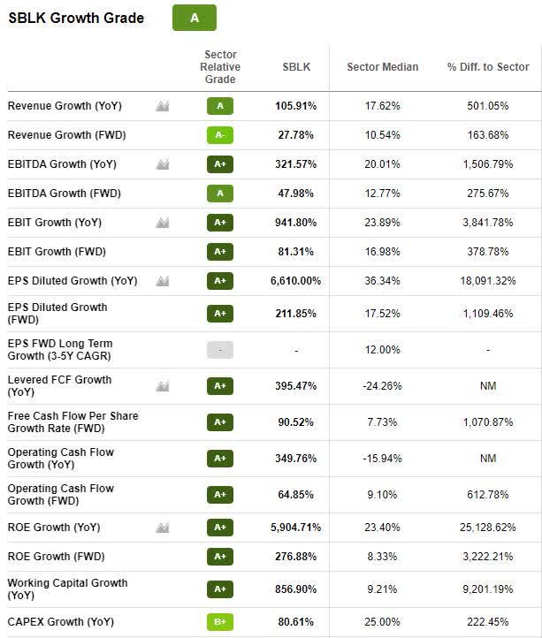Screen dimensions: 542x638
Task: Click the Sector Relative Grade column header
Action: click(220, 67)
